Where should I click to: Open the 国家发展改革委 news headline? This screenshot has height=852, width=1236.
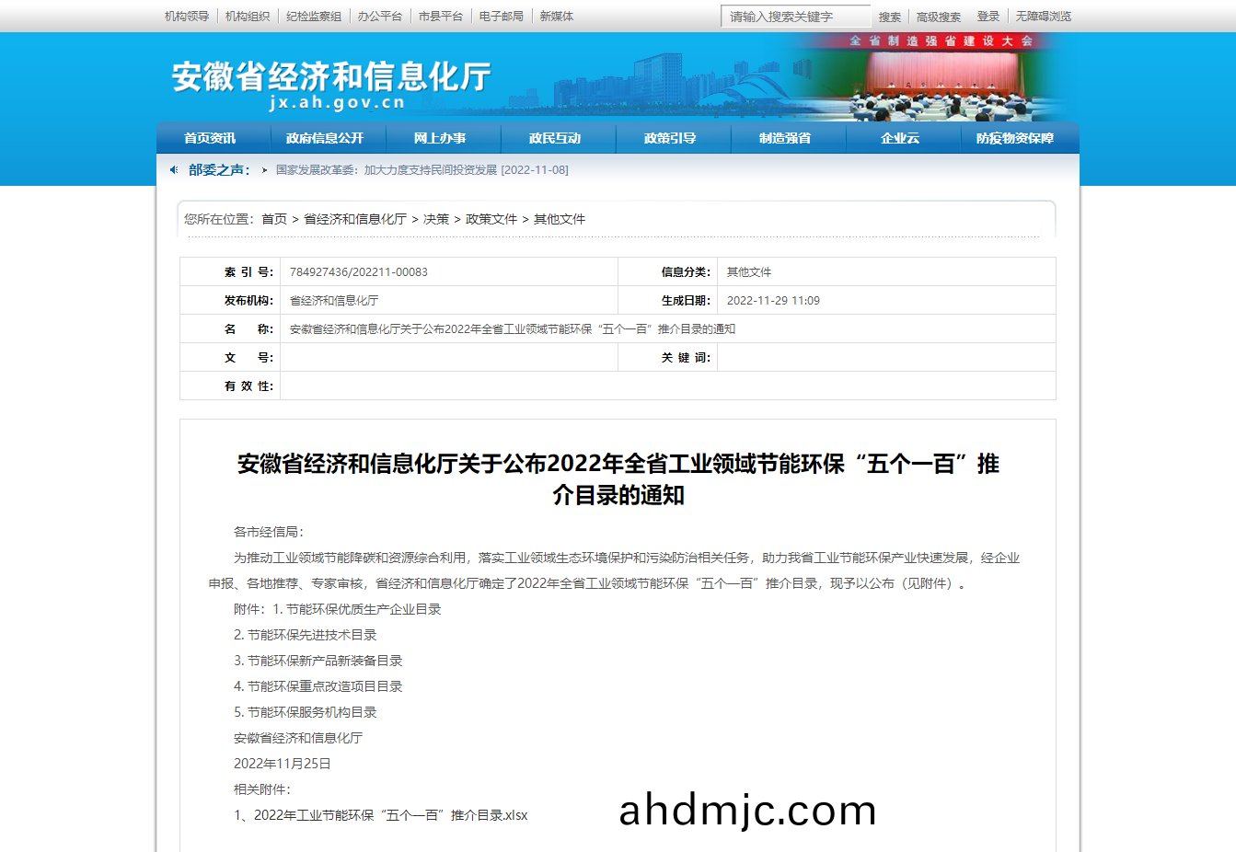[x=422, y=170]
